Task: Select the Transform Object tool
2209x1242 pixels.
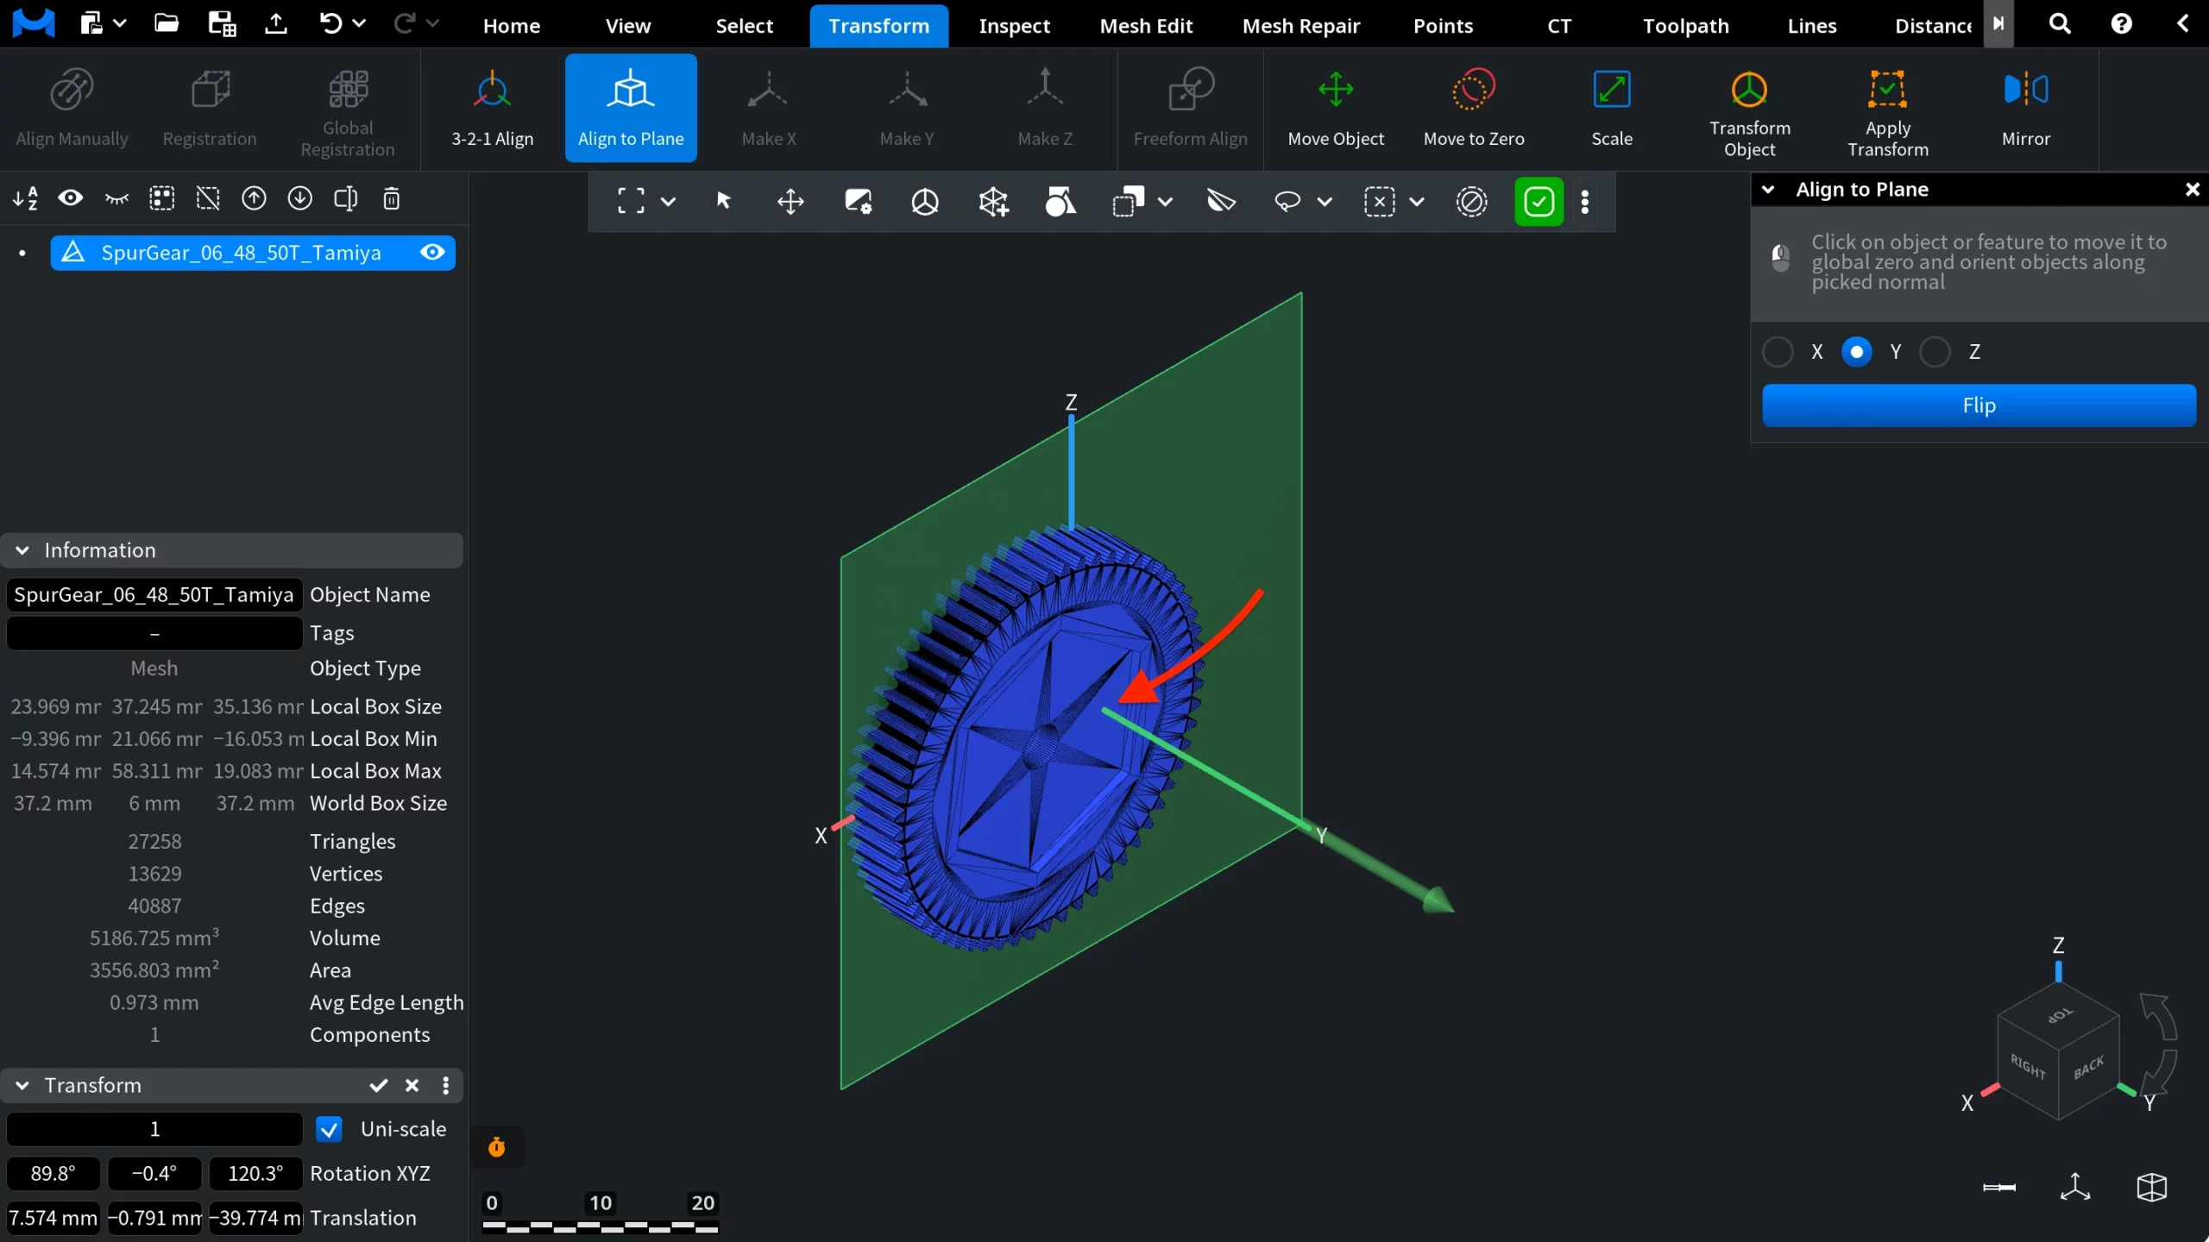Action: coord(1750,112)
